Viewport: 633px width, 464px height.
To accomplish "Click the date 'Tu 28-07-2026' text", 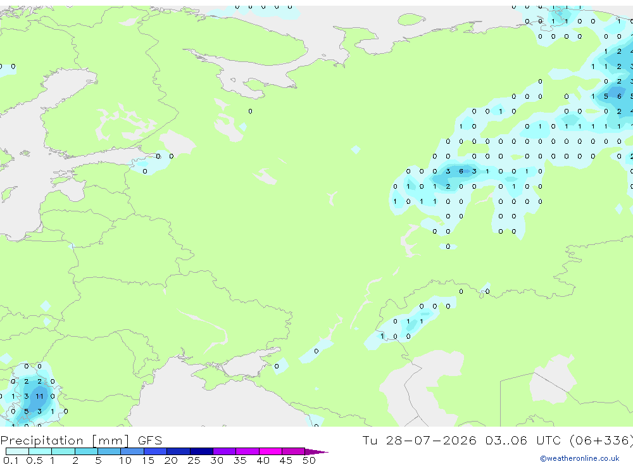I will click(x=419, y=440).
